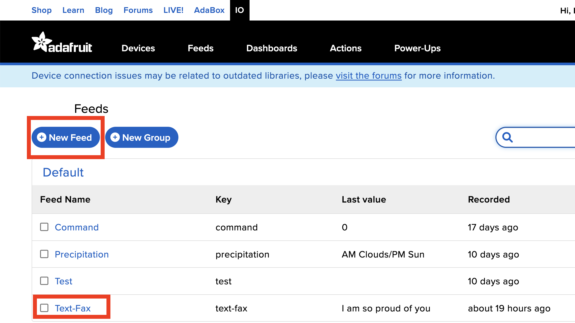The height and width of the screenshot is (323, 575).
Task: Open the Power-Ups menu
Action: [x=417, y=48]
